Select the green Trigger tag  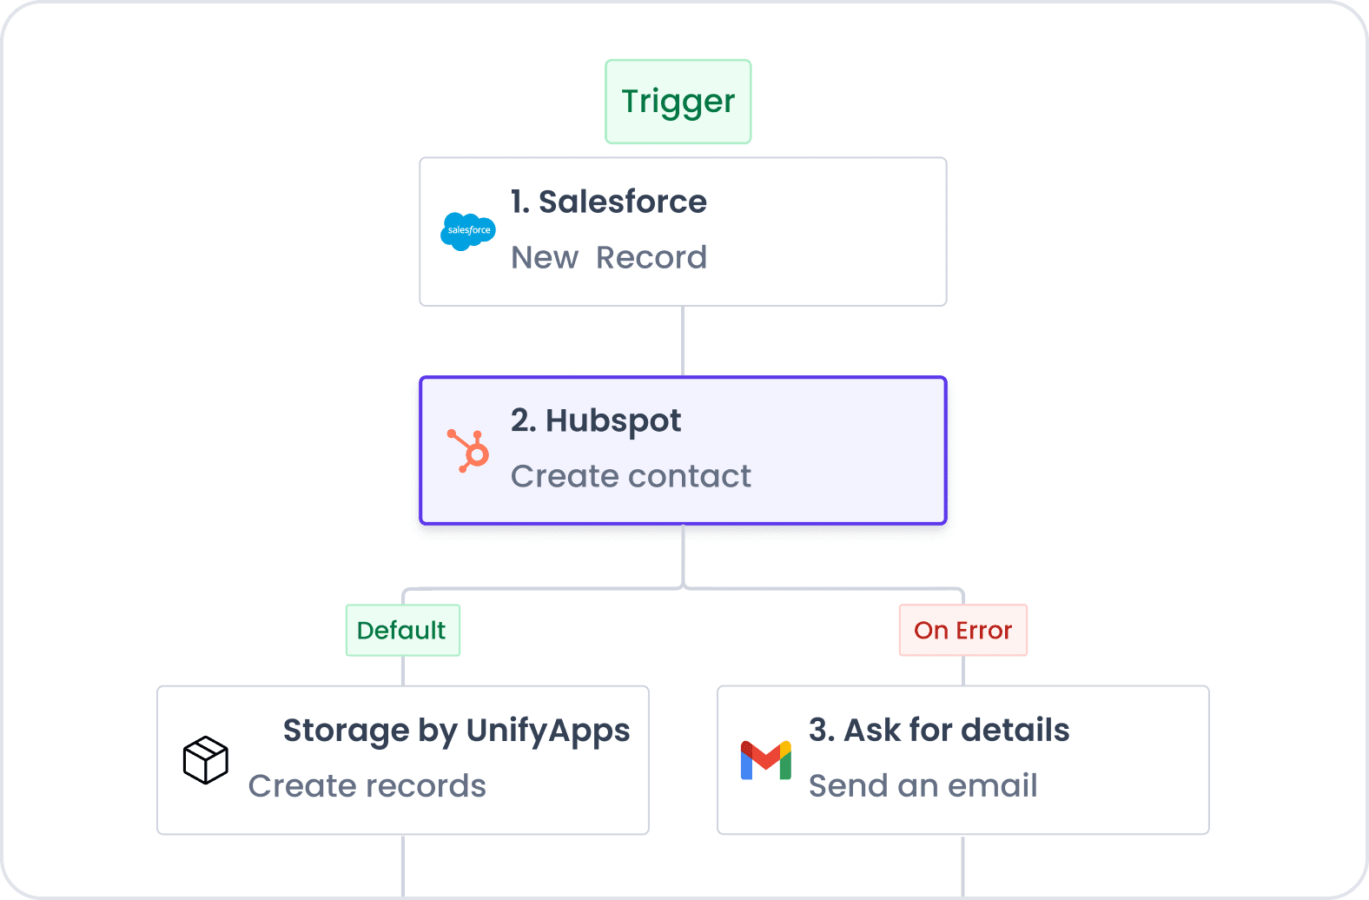678,102
